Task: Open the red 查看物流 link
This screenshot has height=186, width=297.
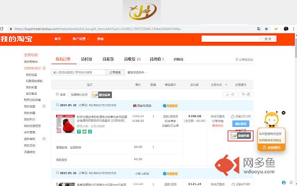Action: tap(218, 126)
